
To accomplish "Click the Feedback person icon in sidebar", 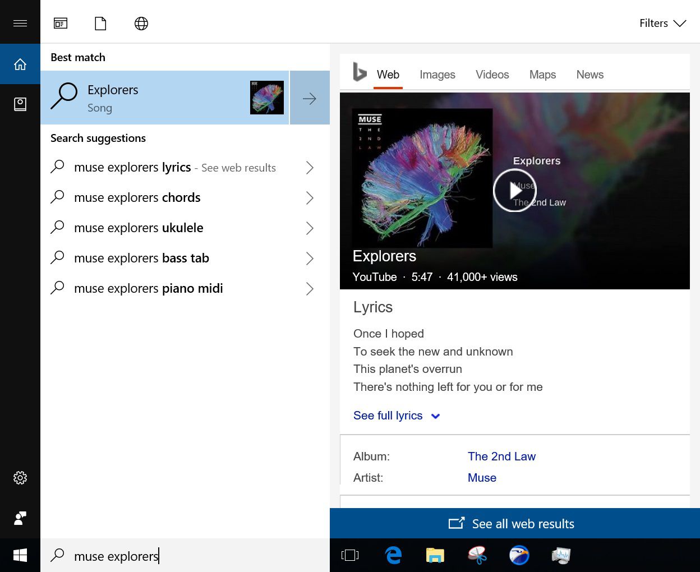I will pos(20,518).
